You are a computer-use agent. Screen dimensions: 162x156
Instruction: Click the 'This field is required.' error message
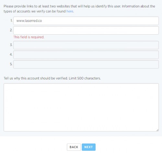(29, 37)
